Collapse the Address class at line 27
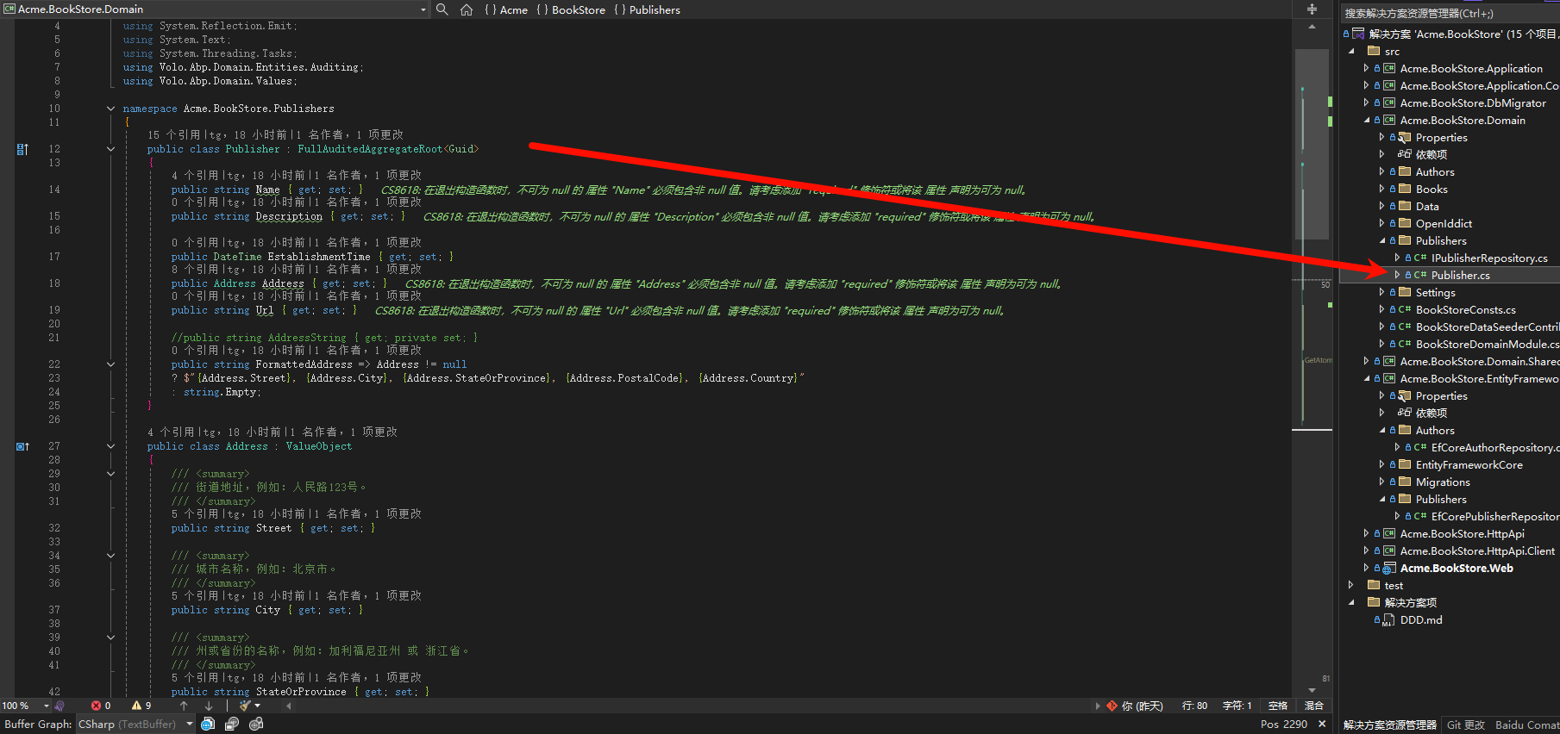The image size is (1560, 734). 110,446
